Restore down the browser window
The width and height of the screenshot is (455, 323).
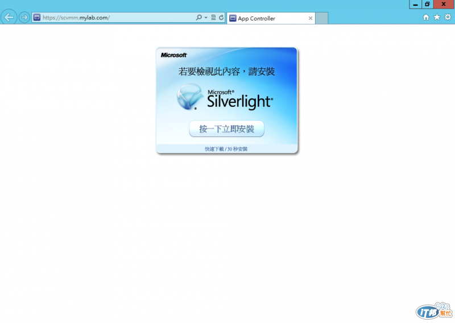click(x=428, y=5)
